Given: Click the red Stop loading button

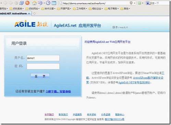Looking at the screenshot, I should pos(27,3).
